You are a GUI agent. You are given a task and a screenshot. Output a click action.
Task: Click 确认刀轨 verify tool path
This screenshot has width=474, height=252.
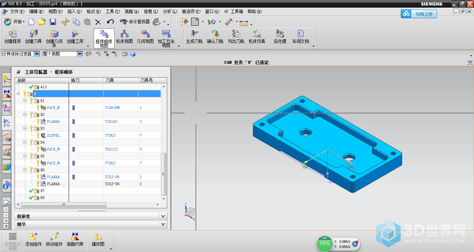pyautogui.click(x=215, y=37)
